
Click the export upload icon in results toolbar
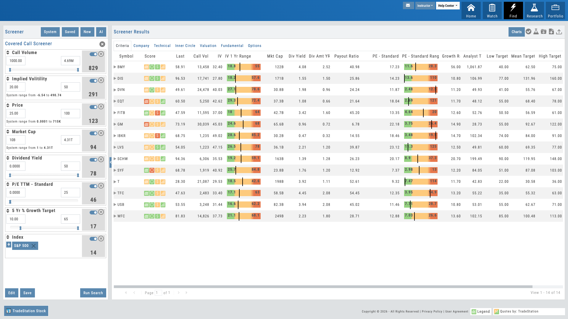559,32
